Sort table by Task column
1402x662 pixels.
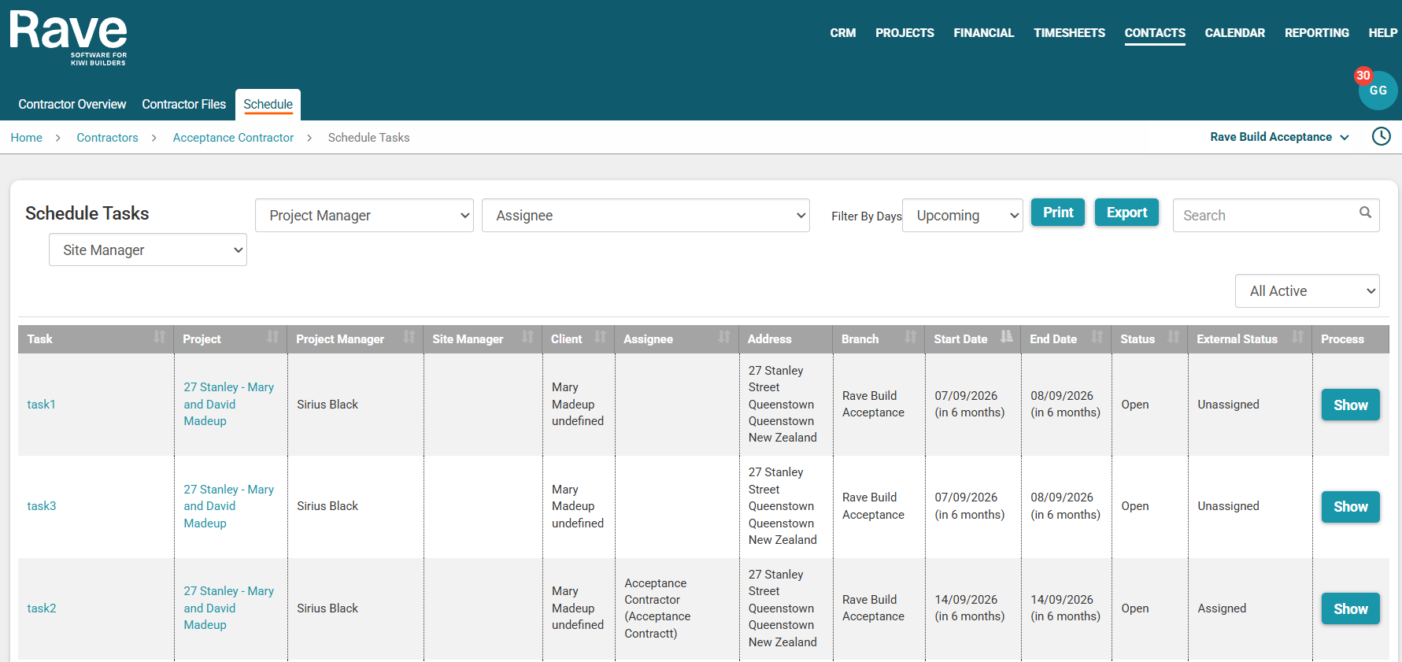coord(159,338)
